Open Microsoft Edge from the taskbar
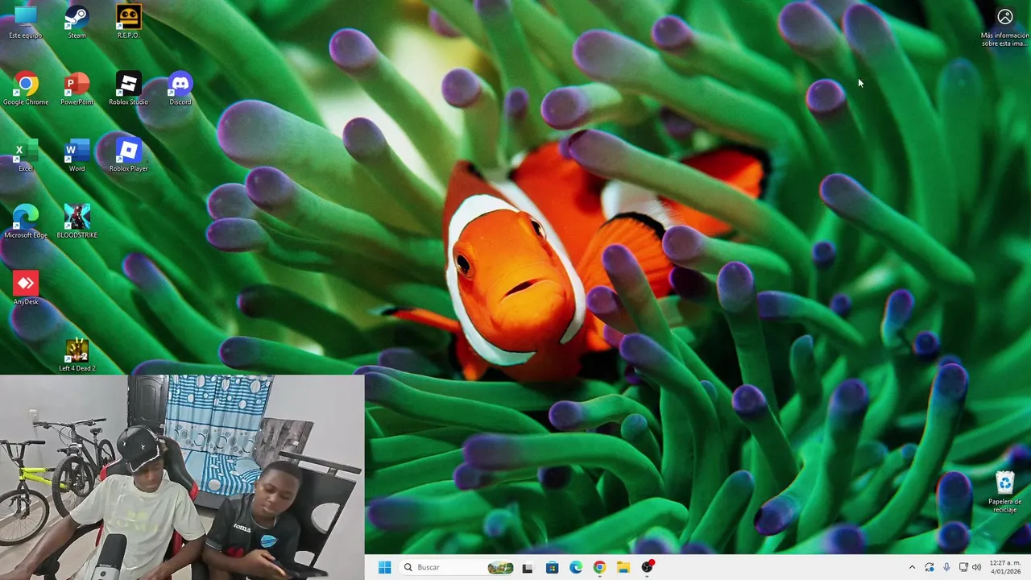Screen dimensions: 1031x580 click(576, 567)
